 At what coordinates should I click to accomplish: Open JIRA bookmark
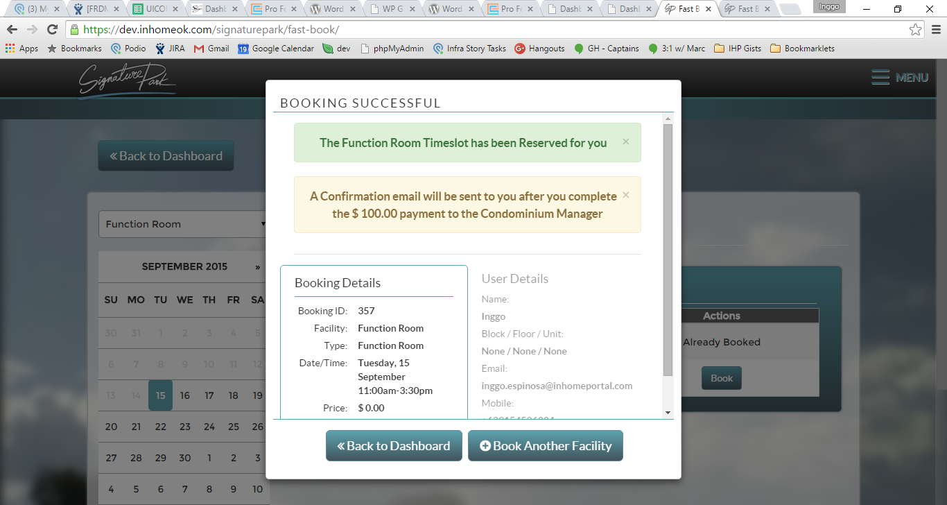[x=170, y=49]
